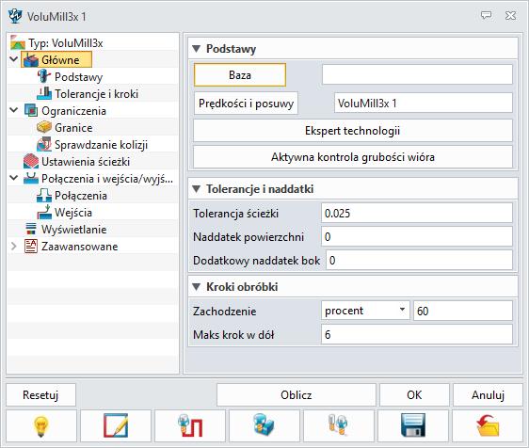529x448 pixels.
Task: Click the Resetuj button
Action: (x=40, y=394)
